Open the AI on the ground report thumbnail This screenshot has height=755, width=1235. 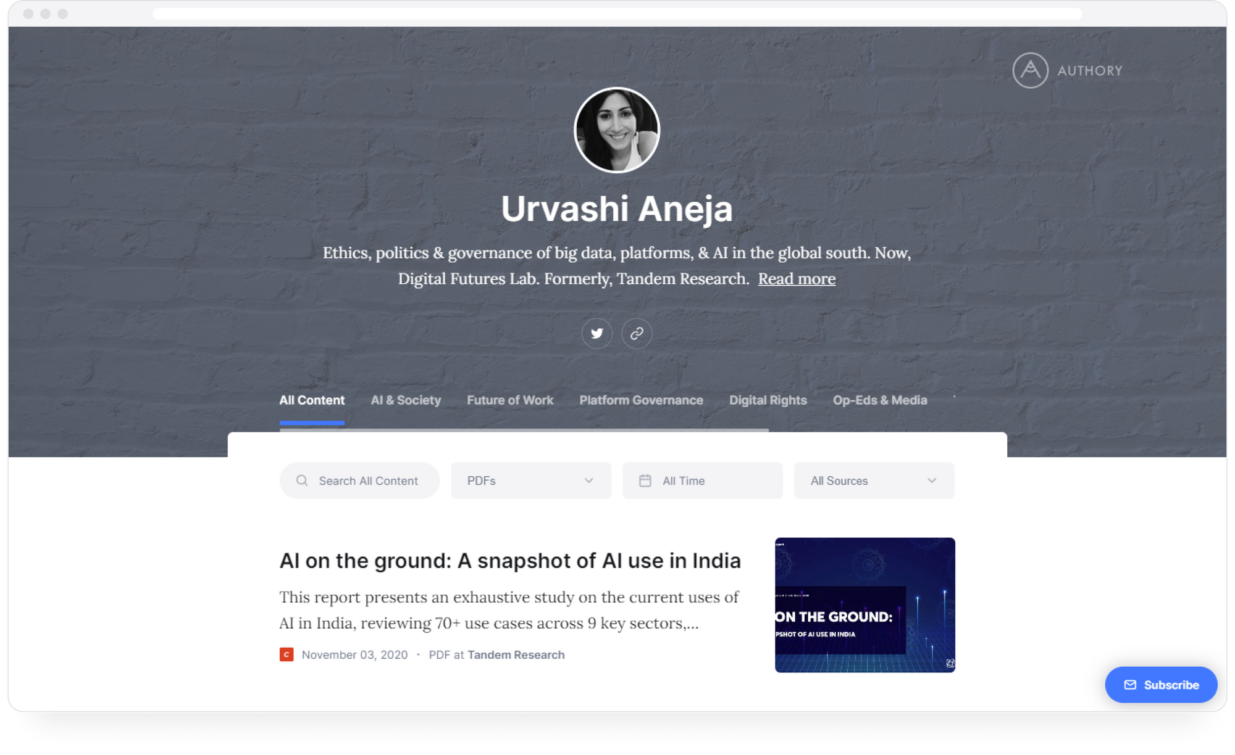tap(865, 604)
